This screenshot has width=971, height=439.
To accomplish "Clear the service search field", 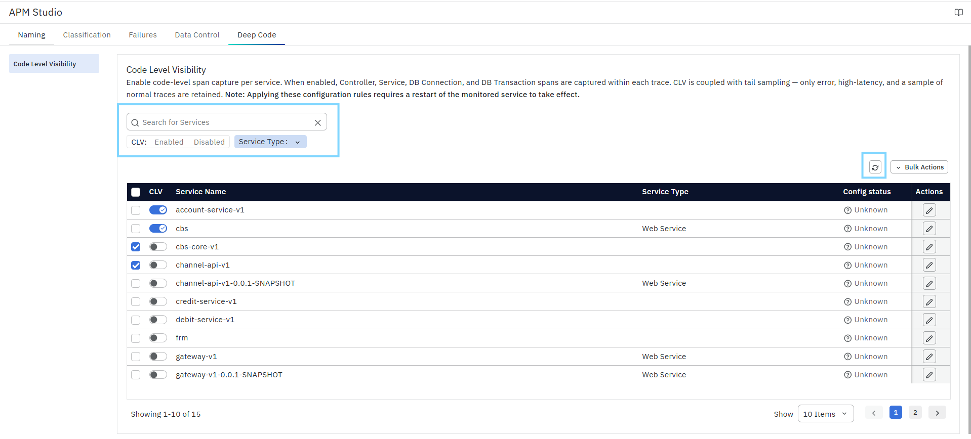I will coord(317,122).
